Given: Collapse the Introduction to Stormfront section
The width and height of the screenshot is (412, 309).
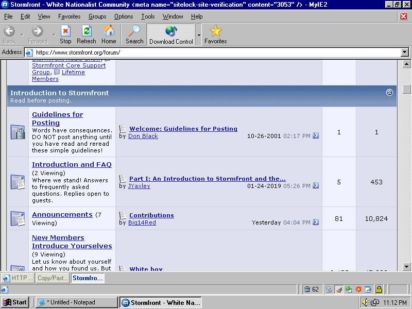Looking at the screenshot, I should tap(389, 93).
